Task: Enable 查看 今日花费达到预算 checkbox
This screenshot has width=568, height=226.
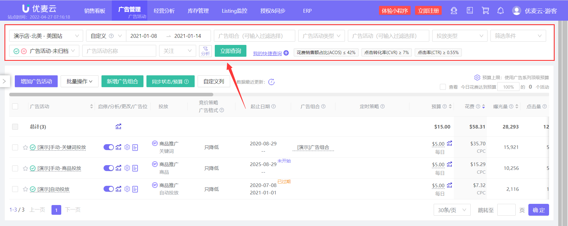Action: tap(443, 87)
